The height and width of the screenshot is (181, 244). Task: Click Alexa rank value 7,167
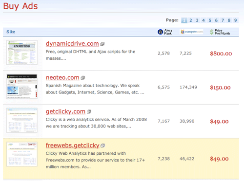(163, 121)
